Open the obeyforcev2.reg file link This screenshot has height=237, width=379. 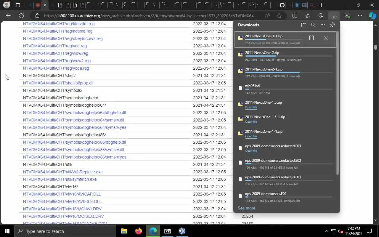[x=63, y=39]
